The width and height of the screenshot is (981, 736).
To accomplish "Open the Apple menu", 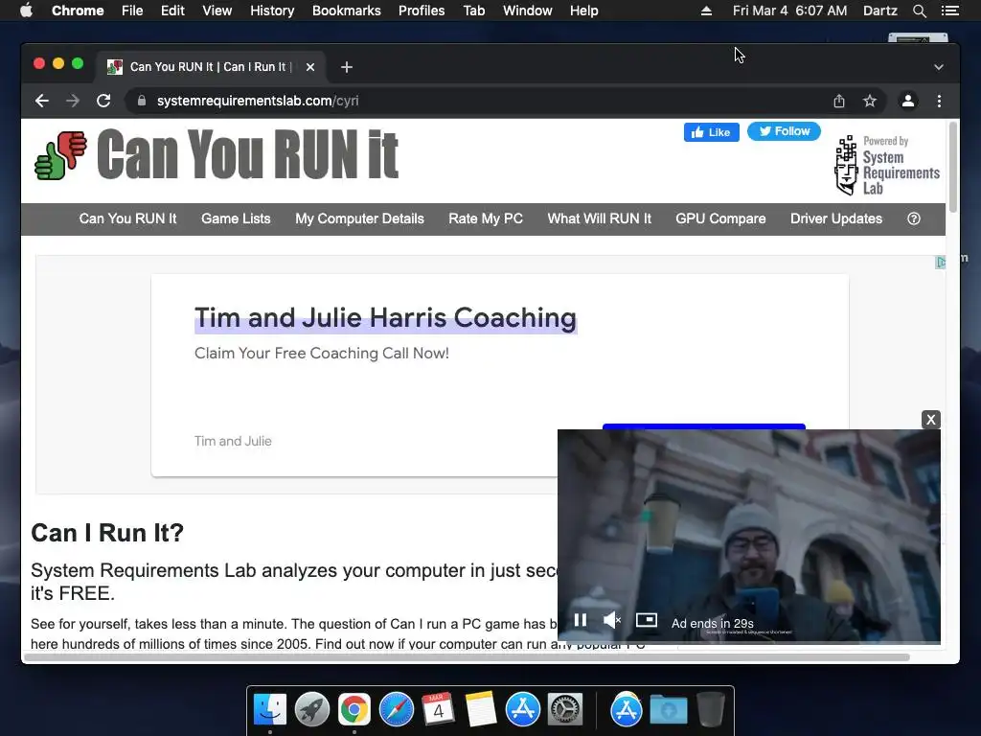I will click(26, 11).
